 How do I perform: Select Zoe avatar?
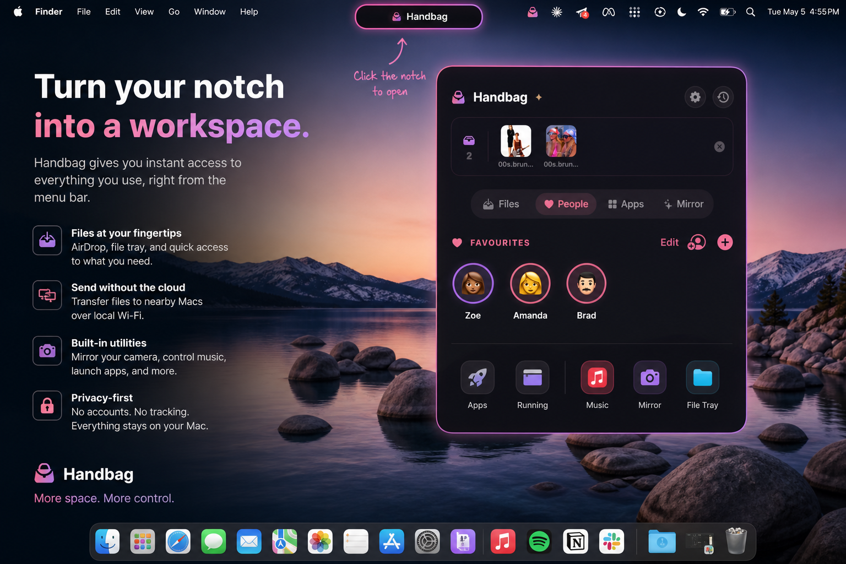click(x=473, y=283)
